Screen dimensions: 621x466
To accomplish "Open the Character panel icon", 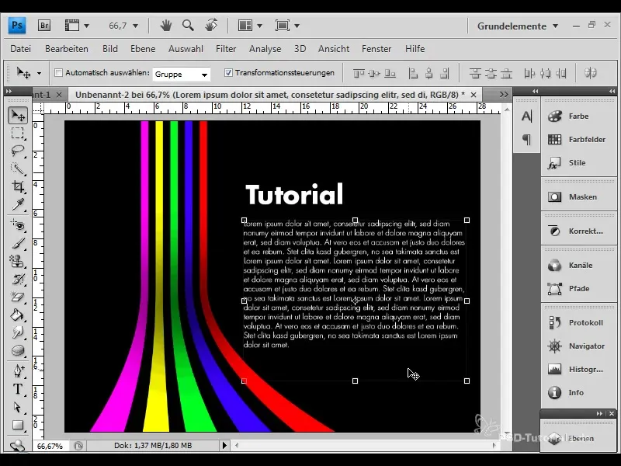I will point(527,116).
